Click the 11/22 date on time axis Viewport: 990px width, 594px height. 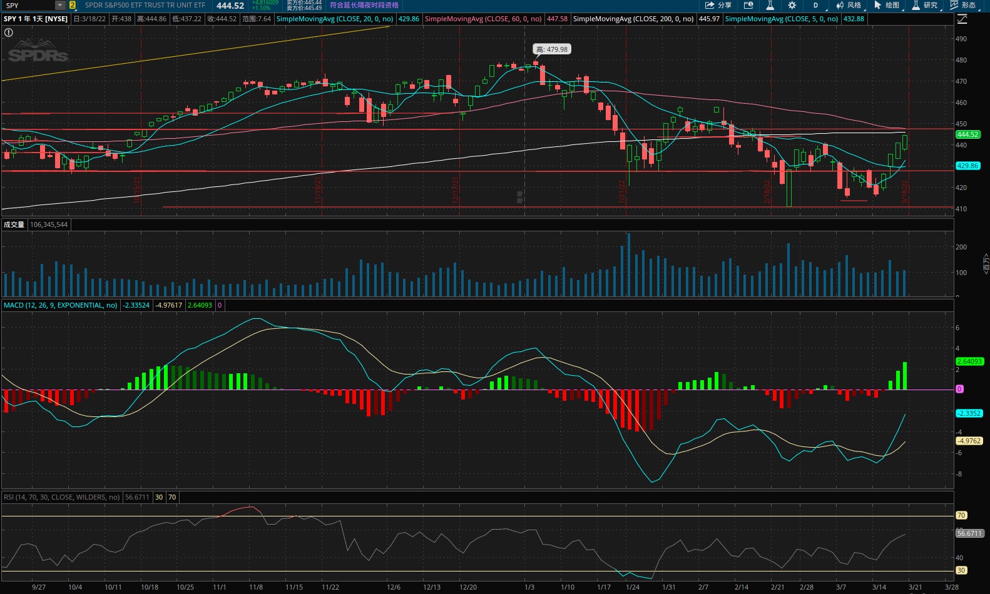click(330, 587)
